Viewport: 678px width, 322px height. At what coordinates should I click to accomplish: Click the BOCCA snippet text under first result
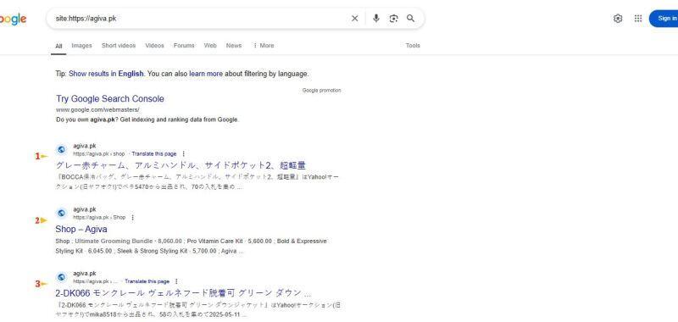[197, 182]
